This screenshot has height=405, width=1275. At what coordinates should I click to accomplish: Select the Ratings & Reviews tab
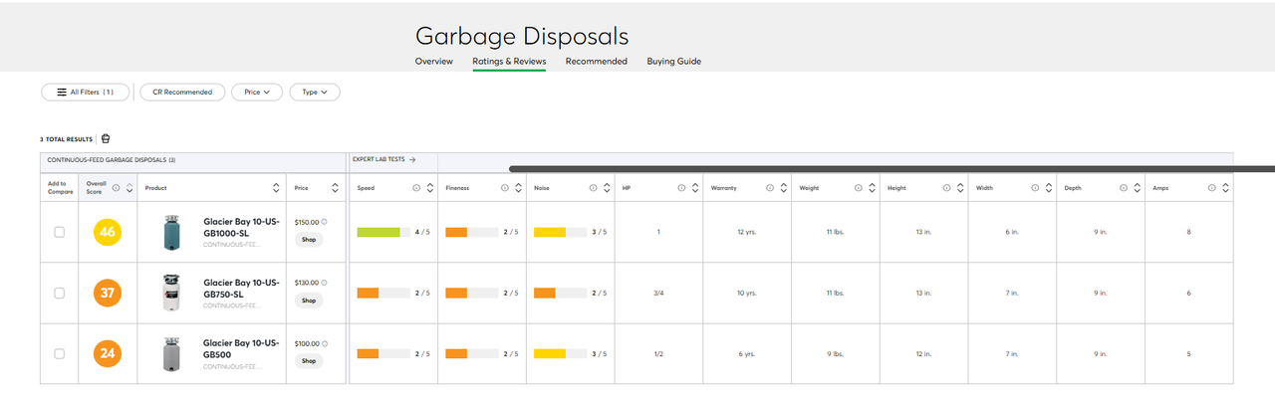tap(509, 62)
